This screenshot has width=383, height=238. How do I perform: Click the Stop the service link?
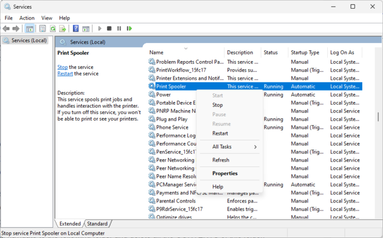click(x=62, y=67)
